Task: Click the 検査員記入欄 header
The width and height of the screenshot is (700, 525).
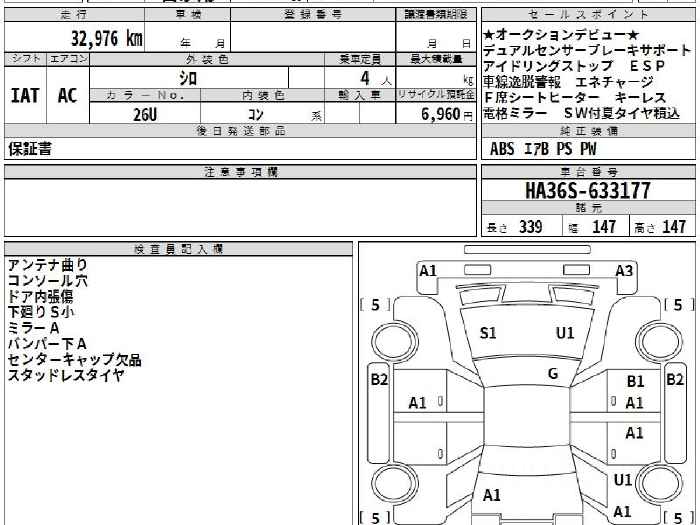Action: (178, 249)
